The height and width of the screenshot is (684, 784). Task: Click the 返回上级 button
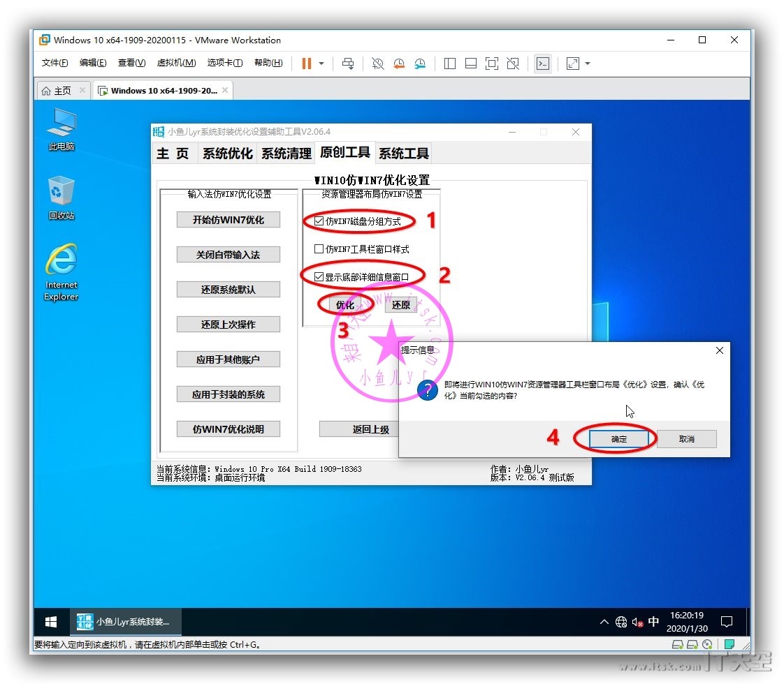pyautogui.click(x=359, y=429)
